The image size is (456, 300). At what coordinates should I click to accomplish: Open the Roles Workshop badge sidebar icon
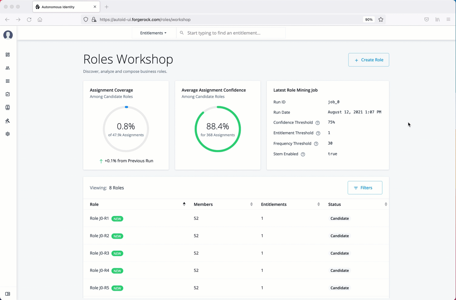[x=8, y=107]
